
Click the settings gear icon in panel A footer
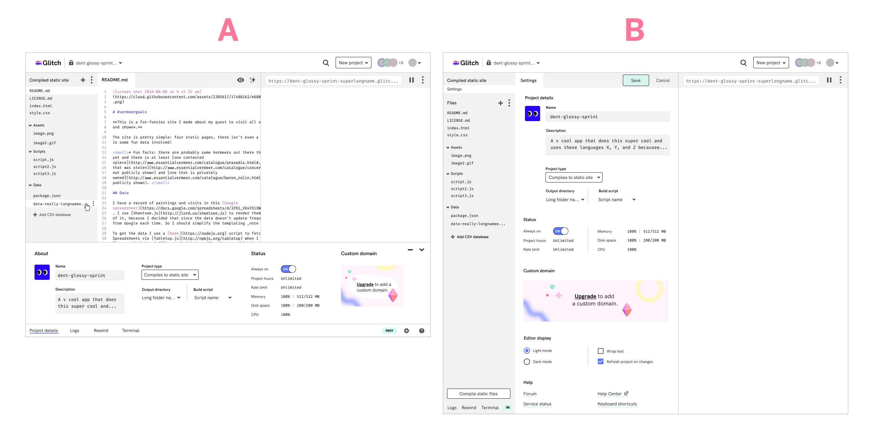[x=406, y=330]
